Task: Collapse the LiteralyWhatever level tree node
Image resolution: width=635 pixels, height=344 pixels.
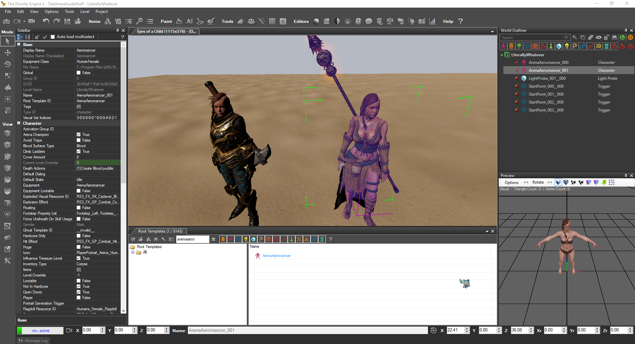Action: click(x=502, y=55)
